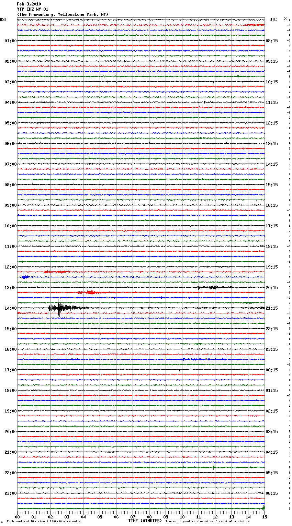Click the 08:15 UTC time label
Image resolution: width=292 pixels, height=526 pixels.
tap(272, 41)
